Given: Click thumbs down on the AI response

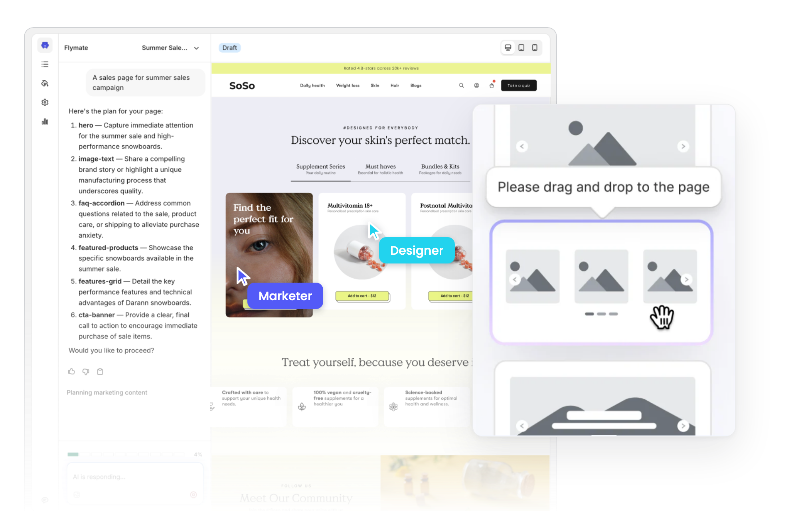Looking at the screenshot, I should point(86,371).
